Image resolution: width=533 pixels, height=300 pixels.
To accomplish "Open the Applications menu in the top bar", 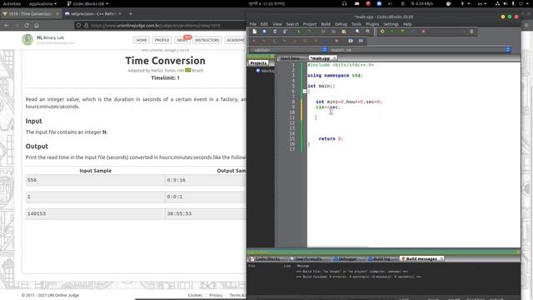I will pyautogui.click(x=42, y=3).
